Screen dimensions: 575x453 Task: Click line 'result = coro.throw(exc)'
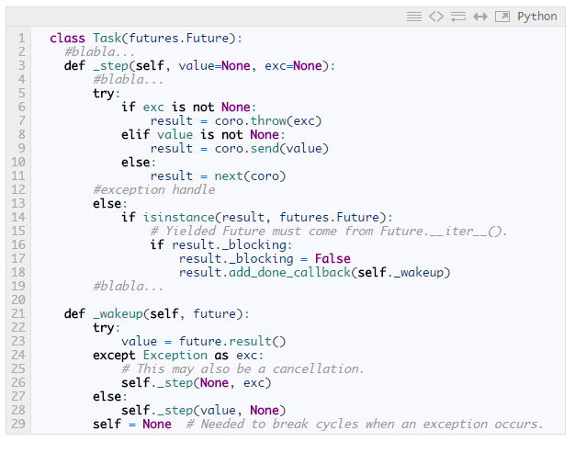236,120
